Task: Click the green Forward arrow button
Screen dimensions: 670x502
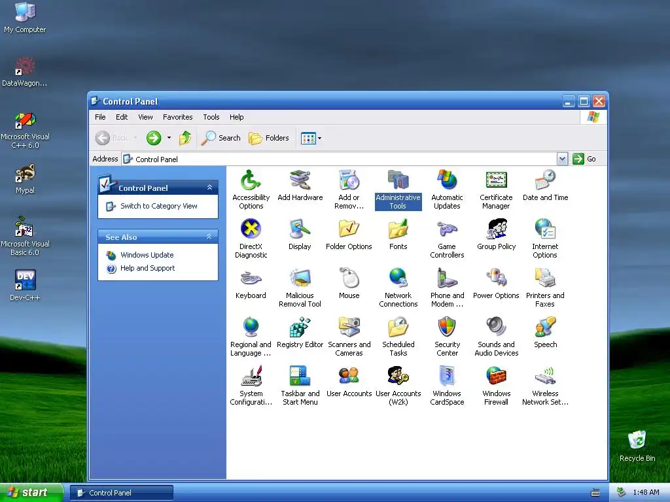Action: click(154, 138)
